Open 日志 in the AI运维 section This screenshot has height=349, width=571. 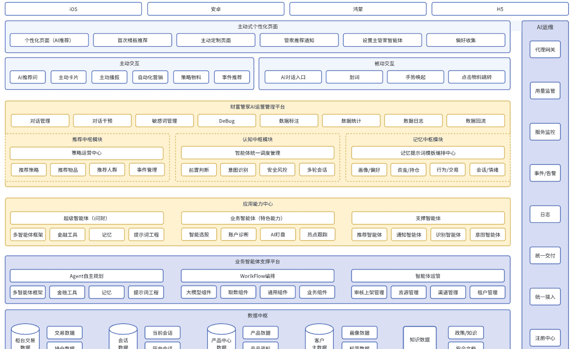(545, 214)
